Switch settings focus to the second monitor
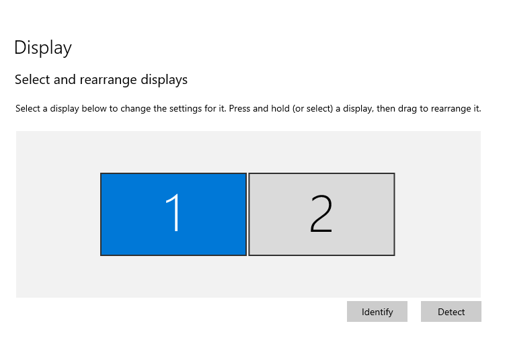The image size is (505, 338). pyautogui.click(x=321, y=214)
